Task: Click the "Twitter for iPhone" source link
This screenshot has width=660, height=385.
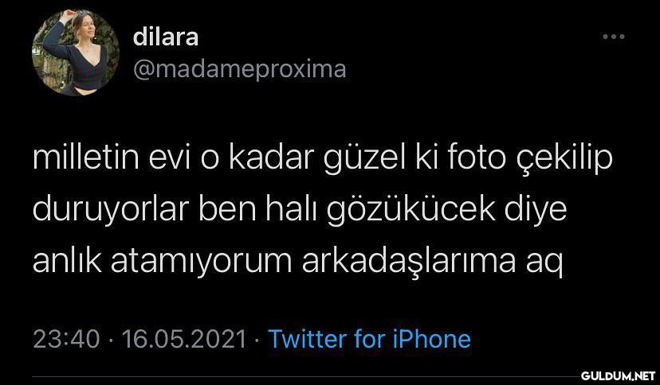Action: (369, 339)
